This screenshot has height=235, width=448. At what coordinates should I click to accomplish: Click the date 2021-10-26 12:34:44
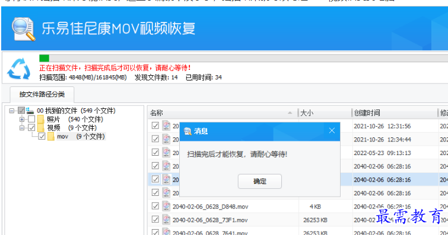tap(382, 140)
